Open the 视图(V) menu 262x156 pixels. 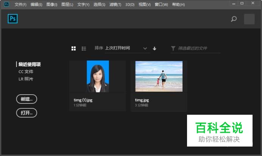(145, 5)
